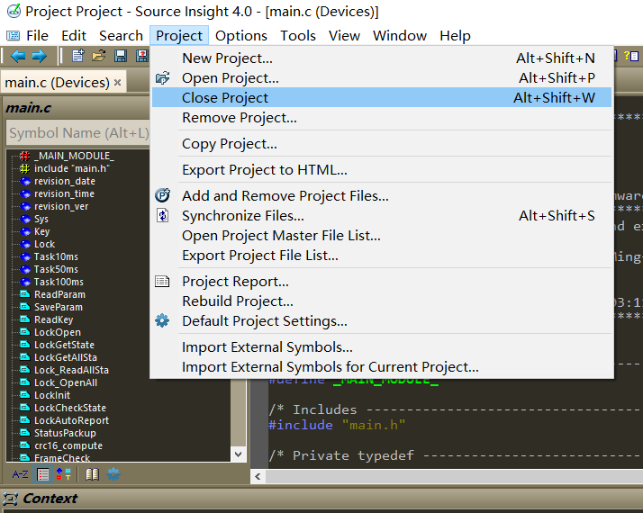Collapse the open Project menu

179,36
